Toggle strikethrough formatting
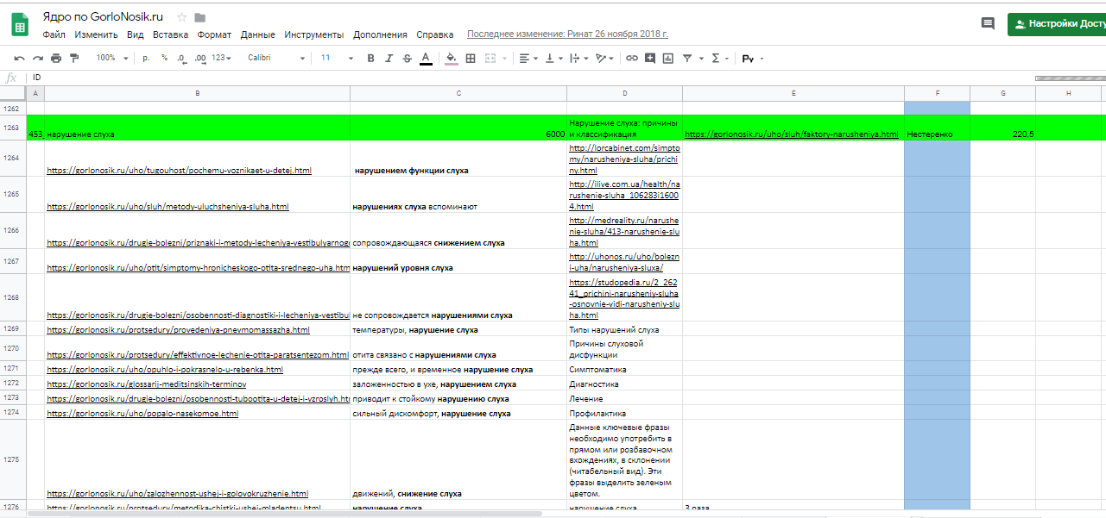 pos(407,58)
